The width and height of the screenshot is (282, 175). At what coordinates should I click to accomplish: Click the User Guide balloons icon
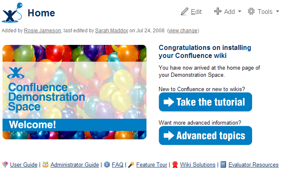5,165
